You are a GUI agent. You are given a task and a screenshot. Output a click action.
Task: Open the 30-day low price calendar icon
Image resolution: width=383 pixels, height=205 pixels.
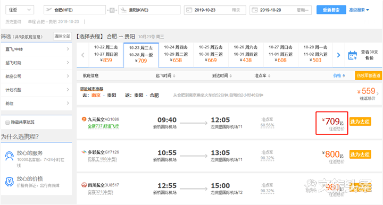tap(353, 55)
